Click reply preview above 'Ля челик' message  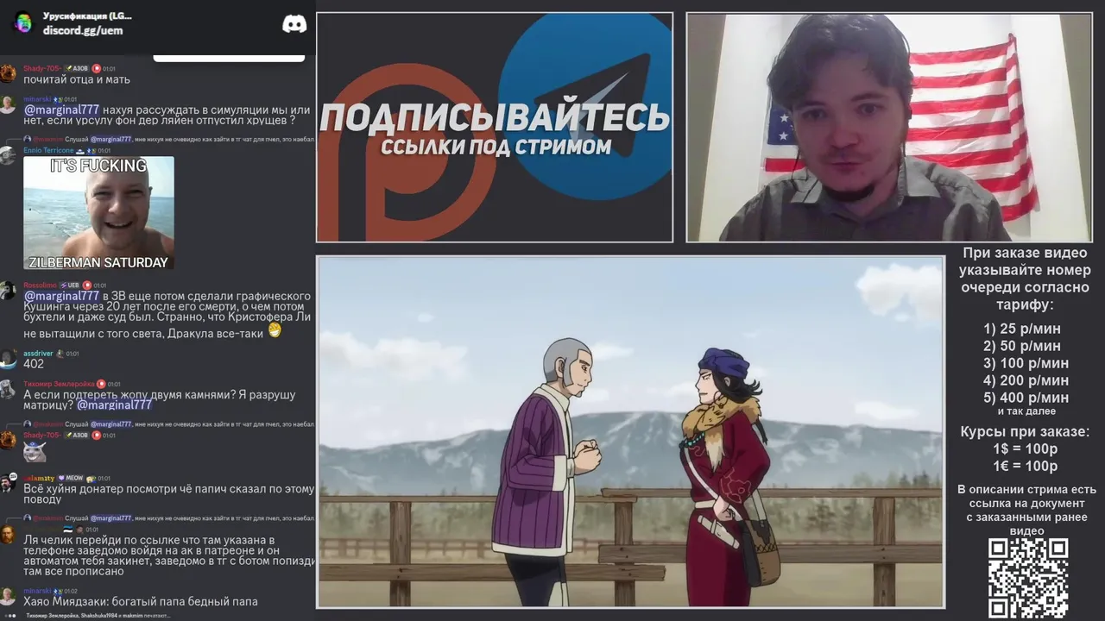click(x=168, y=518)
